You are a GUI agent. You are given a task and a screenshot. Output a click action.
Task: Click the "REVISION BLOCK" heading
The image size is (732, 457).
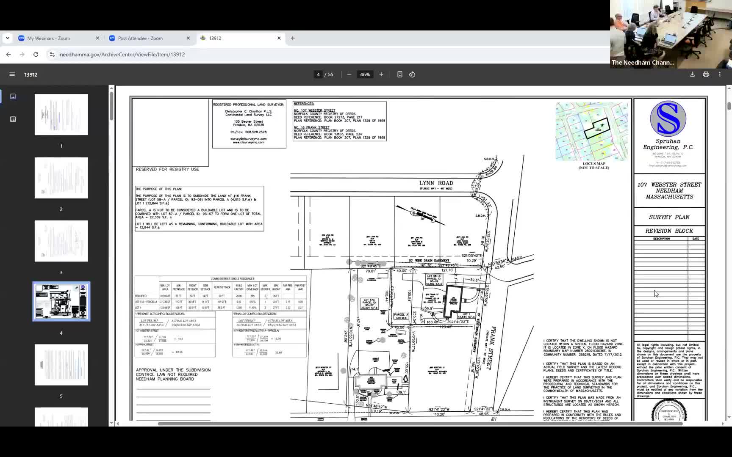(669, 231)
